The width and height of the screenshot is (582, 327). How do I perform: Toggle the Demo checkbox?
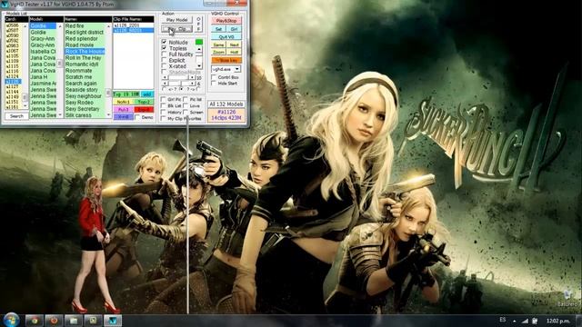[137, 117]
